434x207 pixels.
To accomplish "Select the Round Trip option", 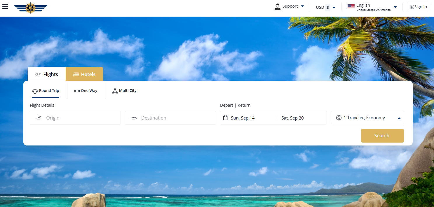I will coord(46,91).
